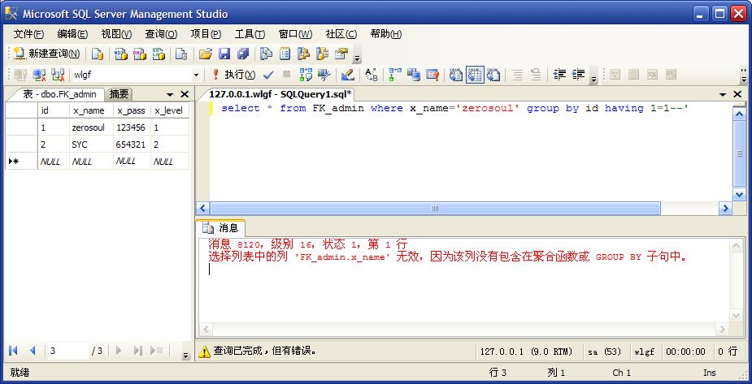Click the New Query (新建查询) button
Image resolution: width=752 pixels, height=384 pixels.
pos(46,54)
